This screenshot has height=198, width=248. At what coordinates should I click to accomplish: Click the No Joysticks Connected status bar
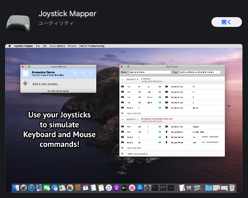click(x=58, y=91)
